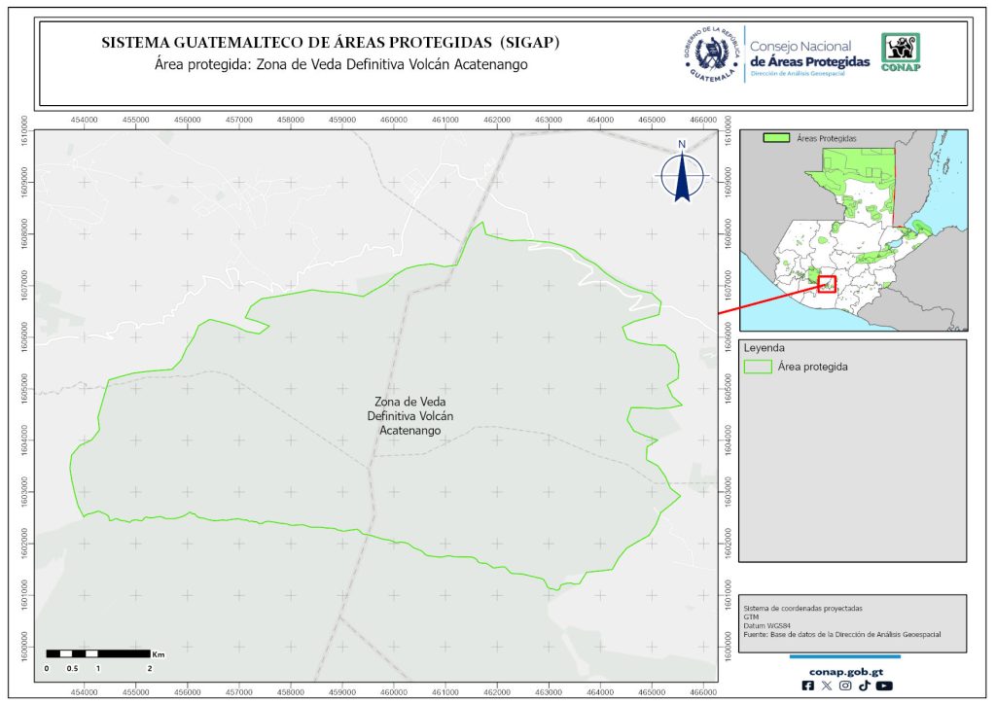Open the Instagram icon link

tap(845, 686)
